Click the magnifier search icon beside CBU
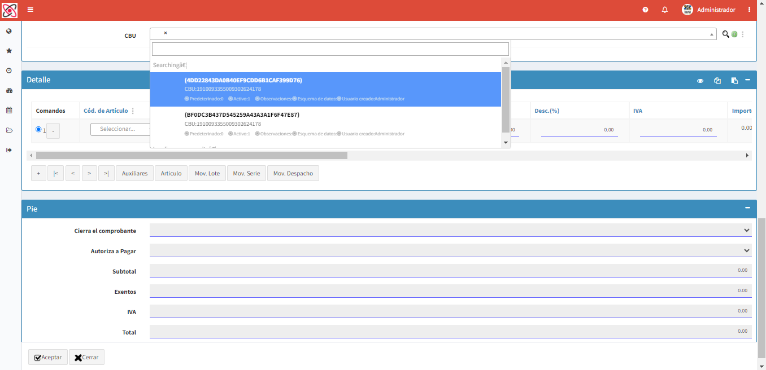This screenshot has width=766, height=370. pos(726,34)
